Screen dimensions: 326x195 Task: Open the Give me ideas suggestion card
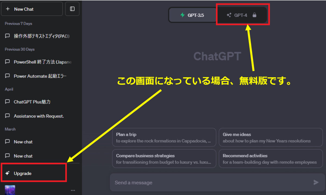[x=271, y=137]
